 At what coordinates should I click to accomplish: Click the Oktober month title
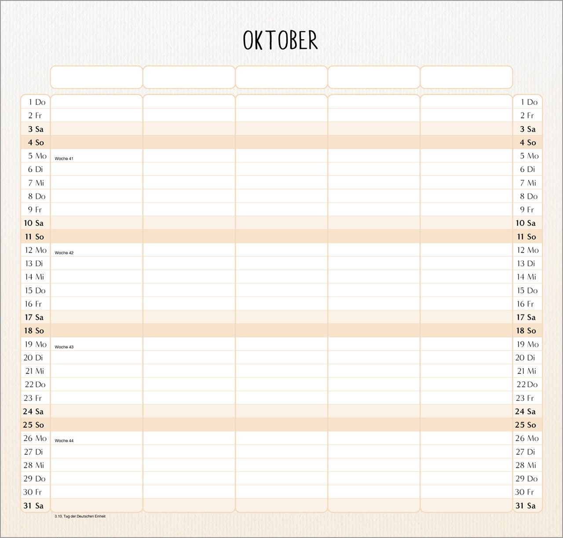[x=280, y=40]
